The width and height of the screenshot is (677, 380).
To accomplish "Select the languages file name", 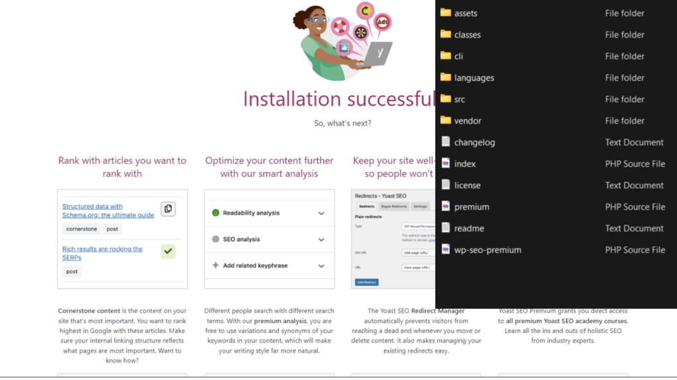I will point(474,78).
